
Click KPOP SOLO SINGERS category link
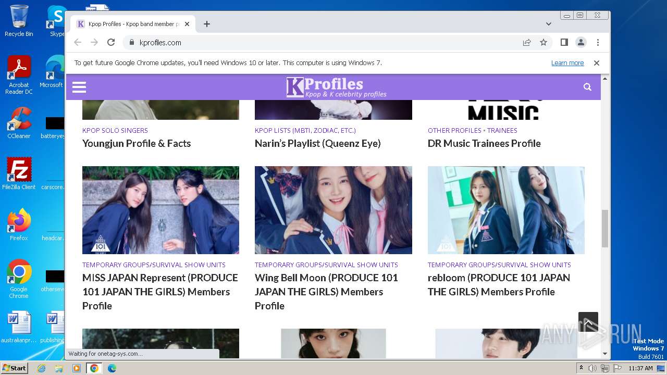[115, 130]
